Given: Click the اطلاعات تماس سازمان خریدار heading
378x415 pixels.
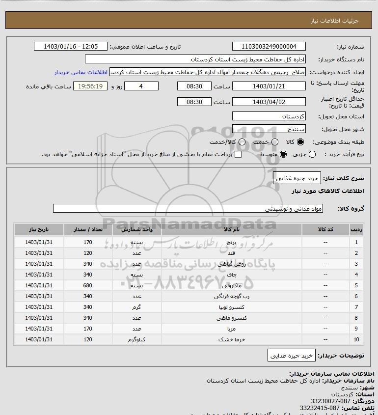Looking at the screenshot, I should tap(332, 374).
